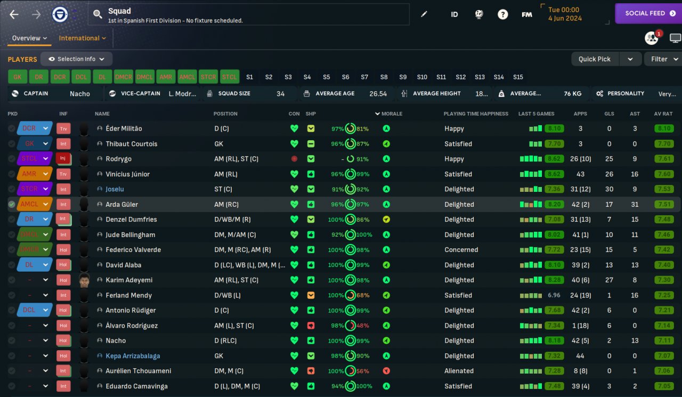Select the green DMCR position chip
The width and height of the screenshot is (682, 397).
pyautogui.click(x=123, y=77)
